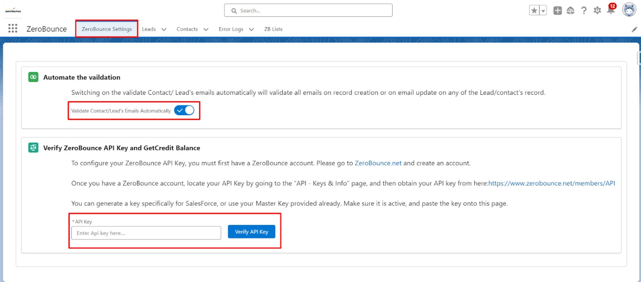The image size is (641, 282).
Task: Open notifications with the bell icon
Action: (611, 11)
